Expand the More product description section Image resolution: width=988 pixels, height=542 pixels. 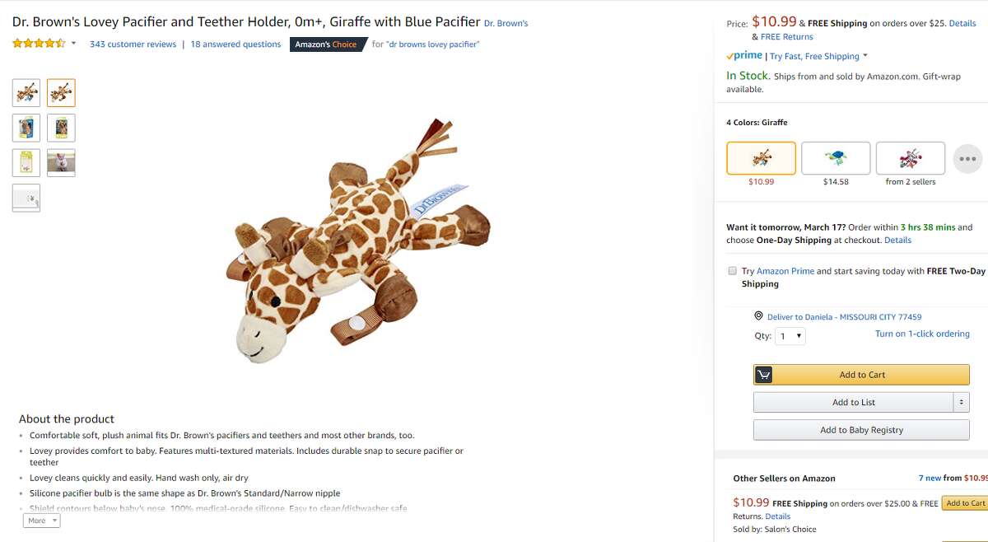tap(40, 520)
